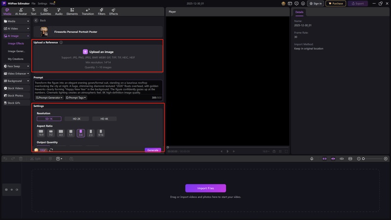Choose the 16:9 aspect ratio
The width and height of the screenshot is (391, 220).
click(x=41, y=132)
